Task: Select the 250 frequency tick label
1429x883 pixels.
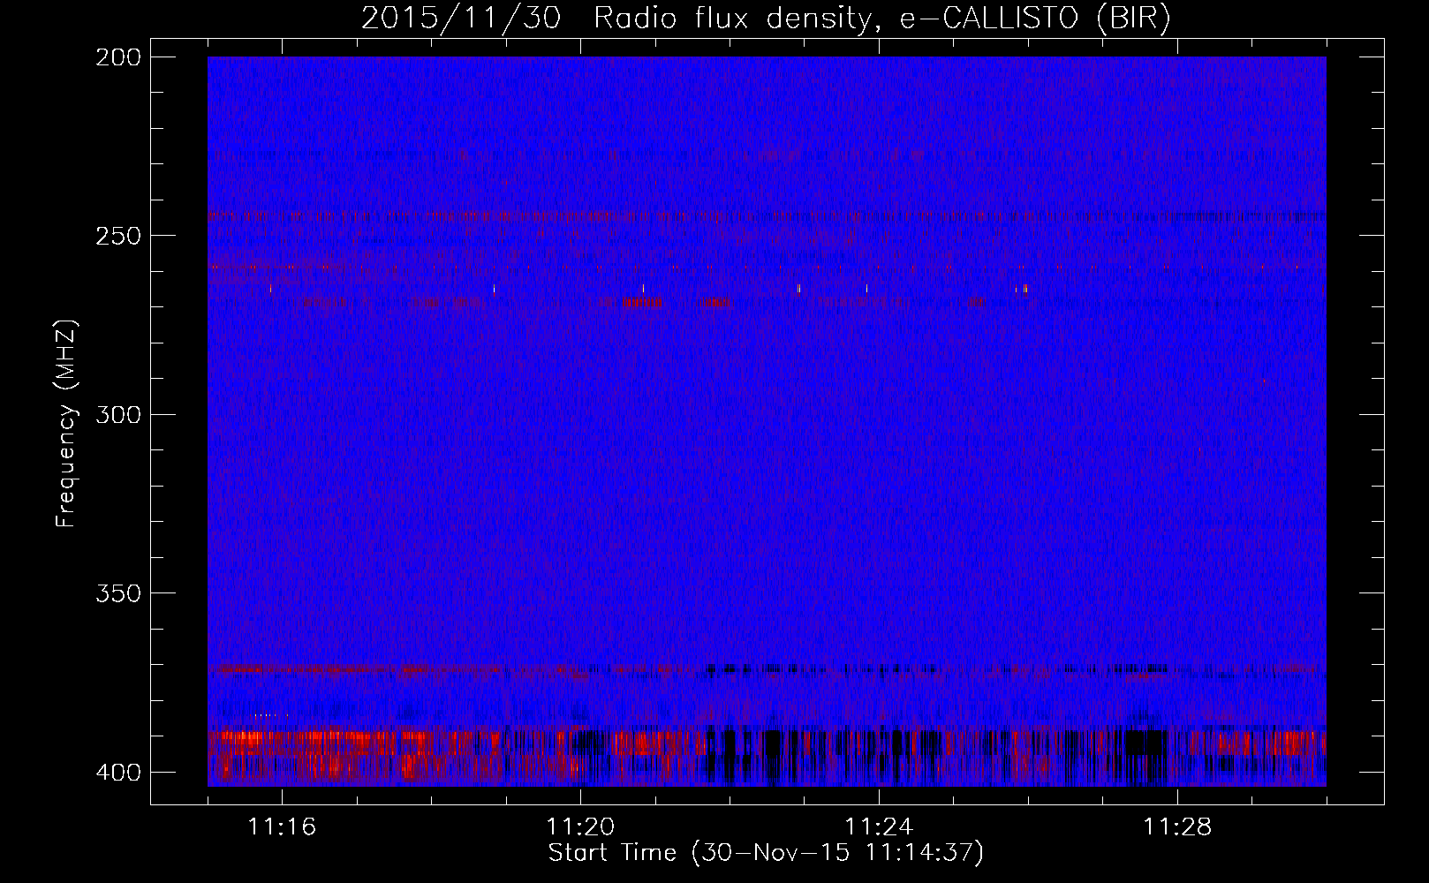Action: point(117,236)
